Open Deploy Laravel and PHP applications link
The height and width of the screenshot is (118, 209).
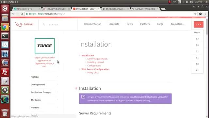44,62
